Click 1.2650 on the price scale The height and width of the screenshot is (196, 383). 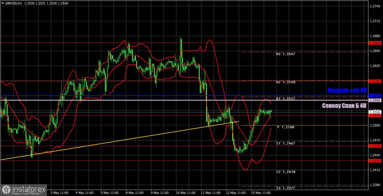tap(375, 51)
